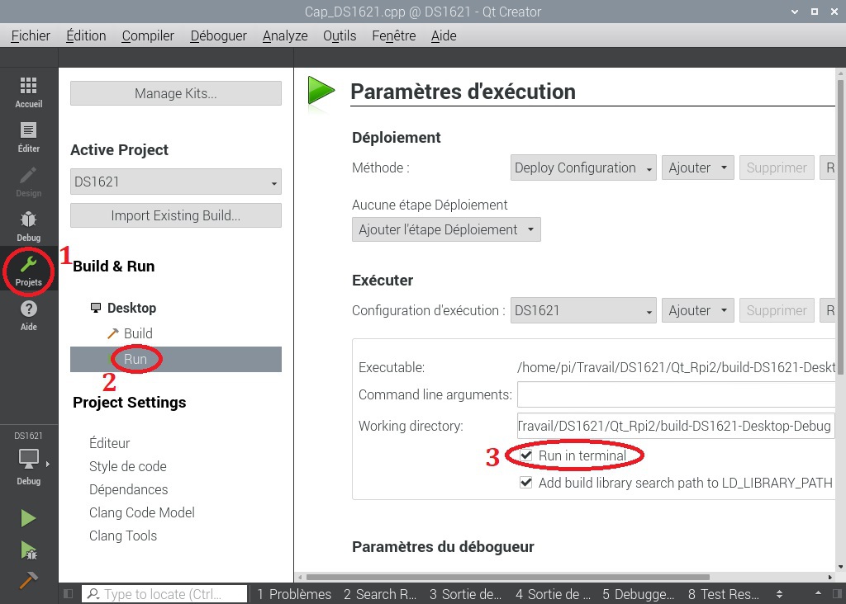
Task: Open the Déboguer menu
Action: [218, 35]
